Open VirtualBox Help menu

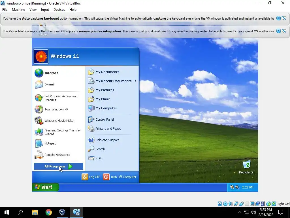click(73, 10)
